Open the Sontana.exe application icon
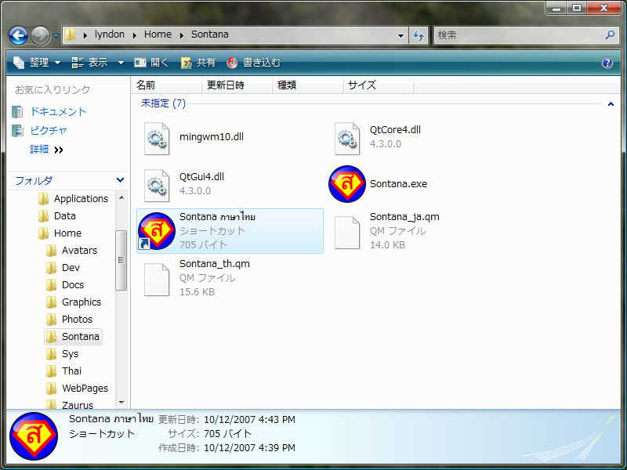 346,184
